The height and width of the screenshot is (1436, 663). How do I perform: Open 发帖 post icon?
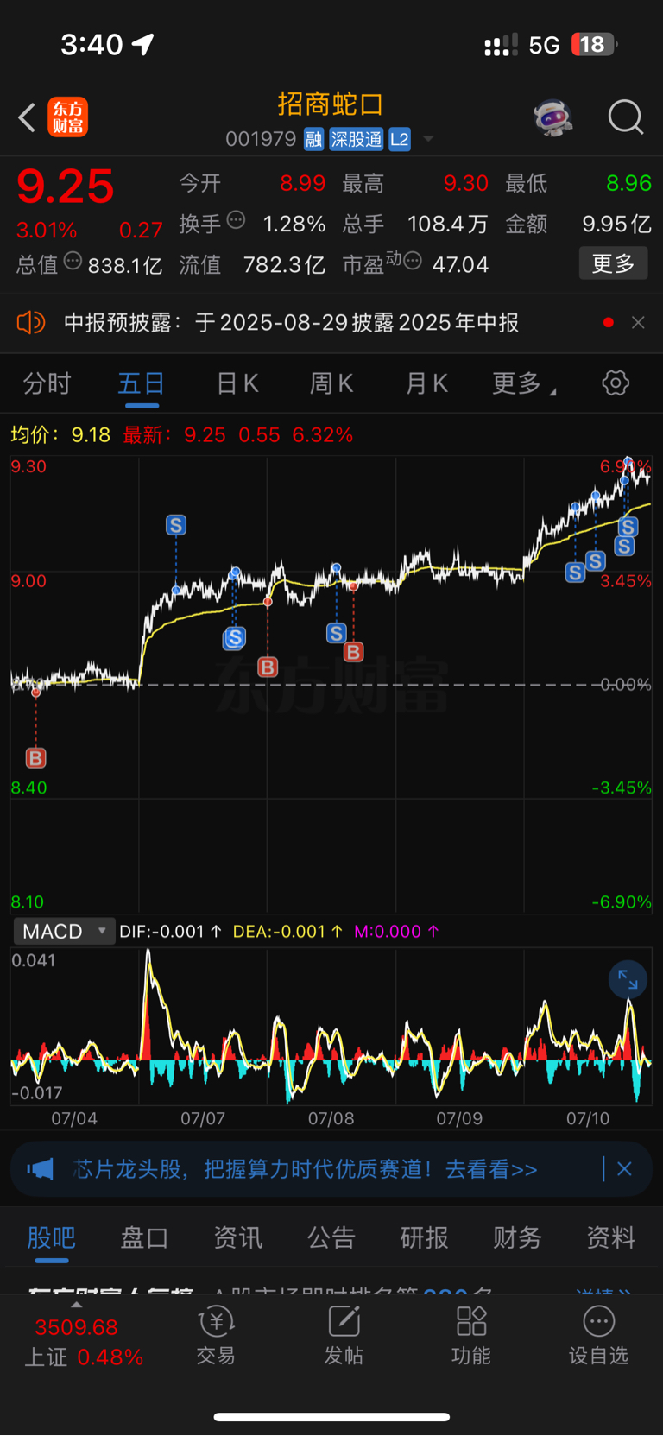(x=344, y=1336)
